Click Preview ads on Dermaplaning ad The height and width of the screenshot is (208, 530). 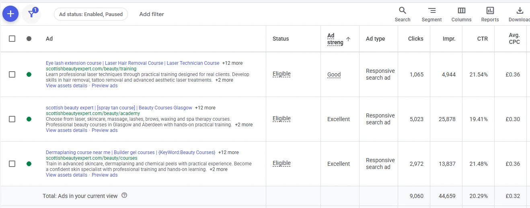point(105,175)
